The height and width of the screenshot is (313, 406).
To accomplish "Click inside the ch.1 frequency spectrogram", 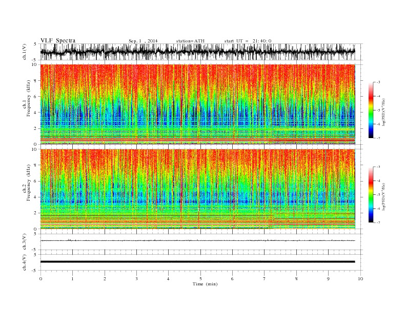I will point(198,104).
